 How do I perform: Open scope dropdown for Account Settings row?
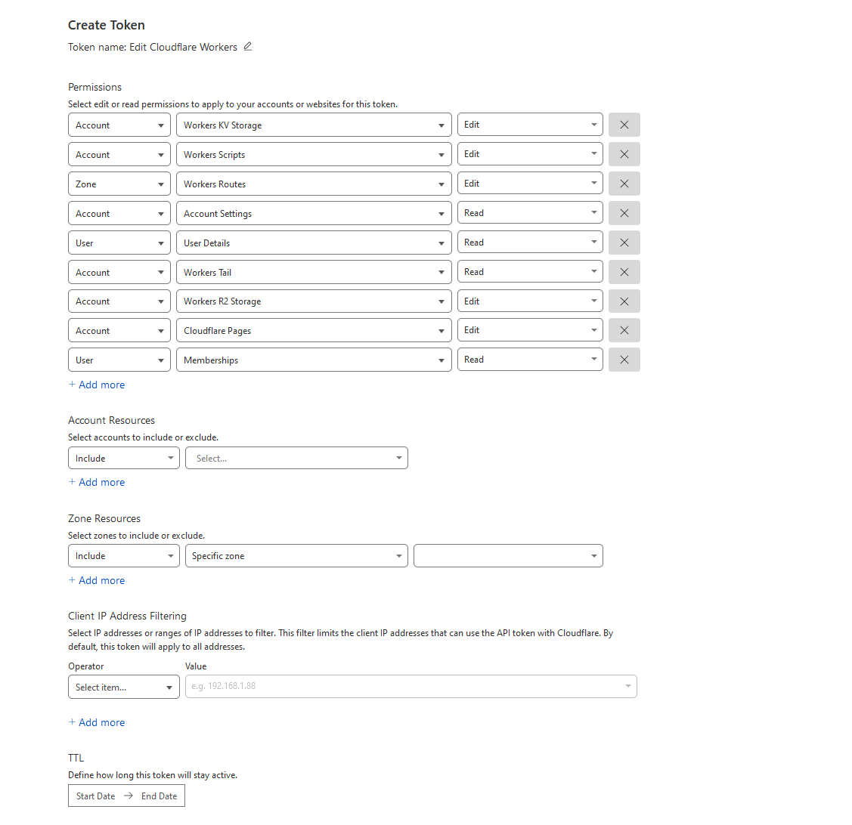(119, 213)
